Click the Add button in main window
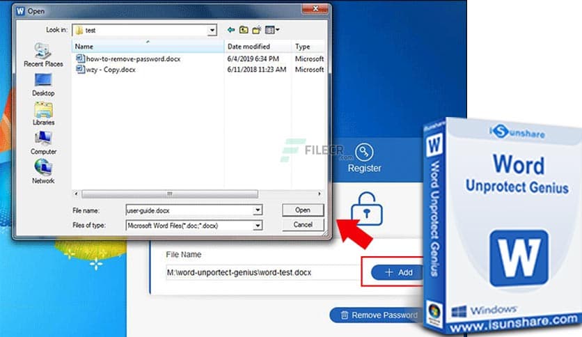This screenshot has width=582, height=337. [x=397, y=272]
